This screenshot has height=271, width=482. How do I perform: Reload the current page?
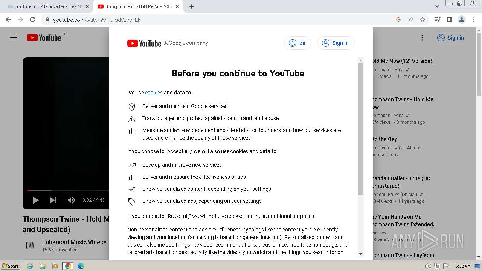point(32,20)
